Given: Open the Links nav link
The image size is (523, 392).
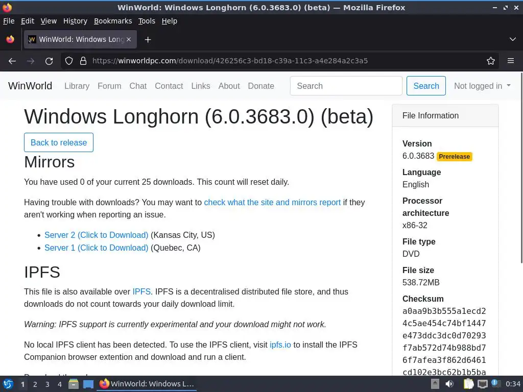Looking at the screenshot, I should coord(201,86).
